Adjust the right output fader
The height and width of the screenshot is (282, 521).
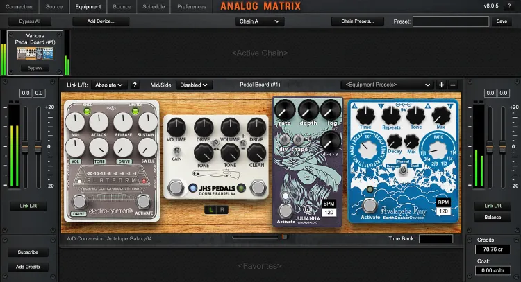pos(503,146)
